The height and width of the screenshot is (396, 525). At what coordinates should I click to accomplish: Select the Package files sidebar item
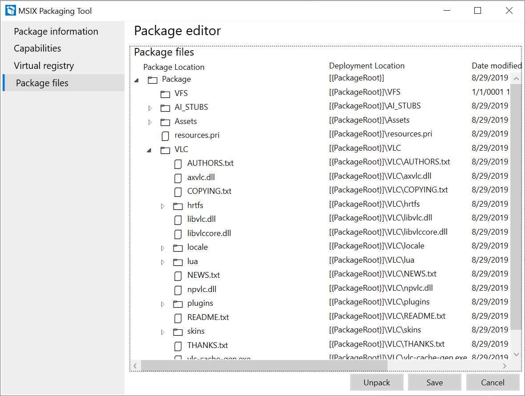pos(64,83)
